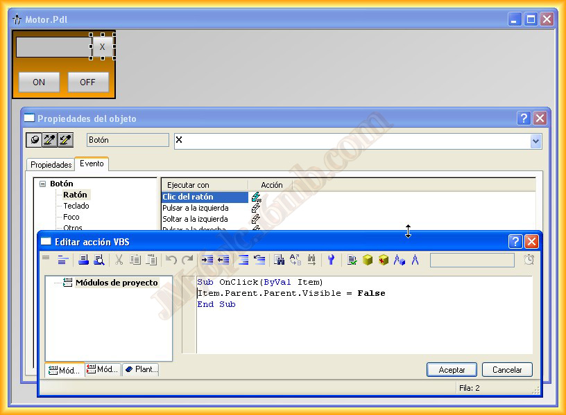Open the Plant... tab in VBS editor
566x415 pixels.
[141, 370]
